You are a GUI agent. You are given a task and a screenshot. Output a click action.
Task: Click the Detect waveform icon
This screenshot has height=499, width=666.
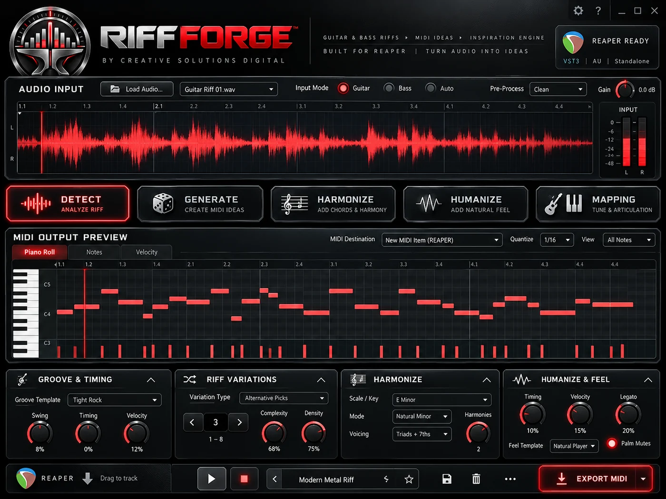(x=36, y=204)
